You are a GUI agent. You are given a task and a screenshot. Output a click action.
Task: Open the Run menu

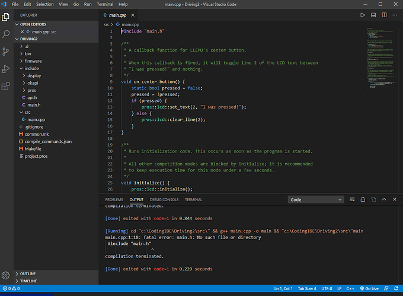(x=88, y=4)
